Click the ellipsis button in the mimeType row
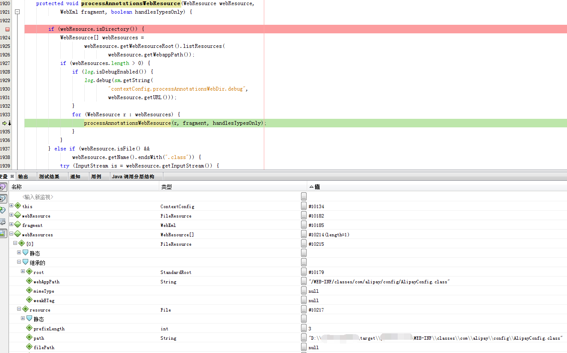The image size is (567, 353). [304, 291]
